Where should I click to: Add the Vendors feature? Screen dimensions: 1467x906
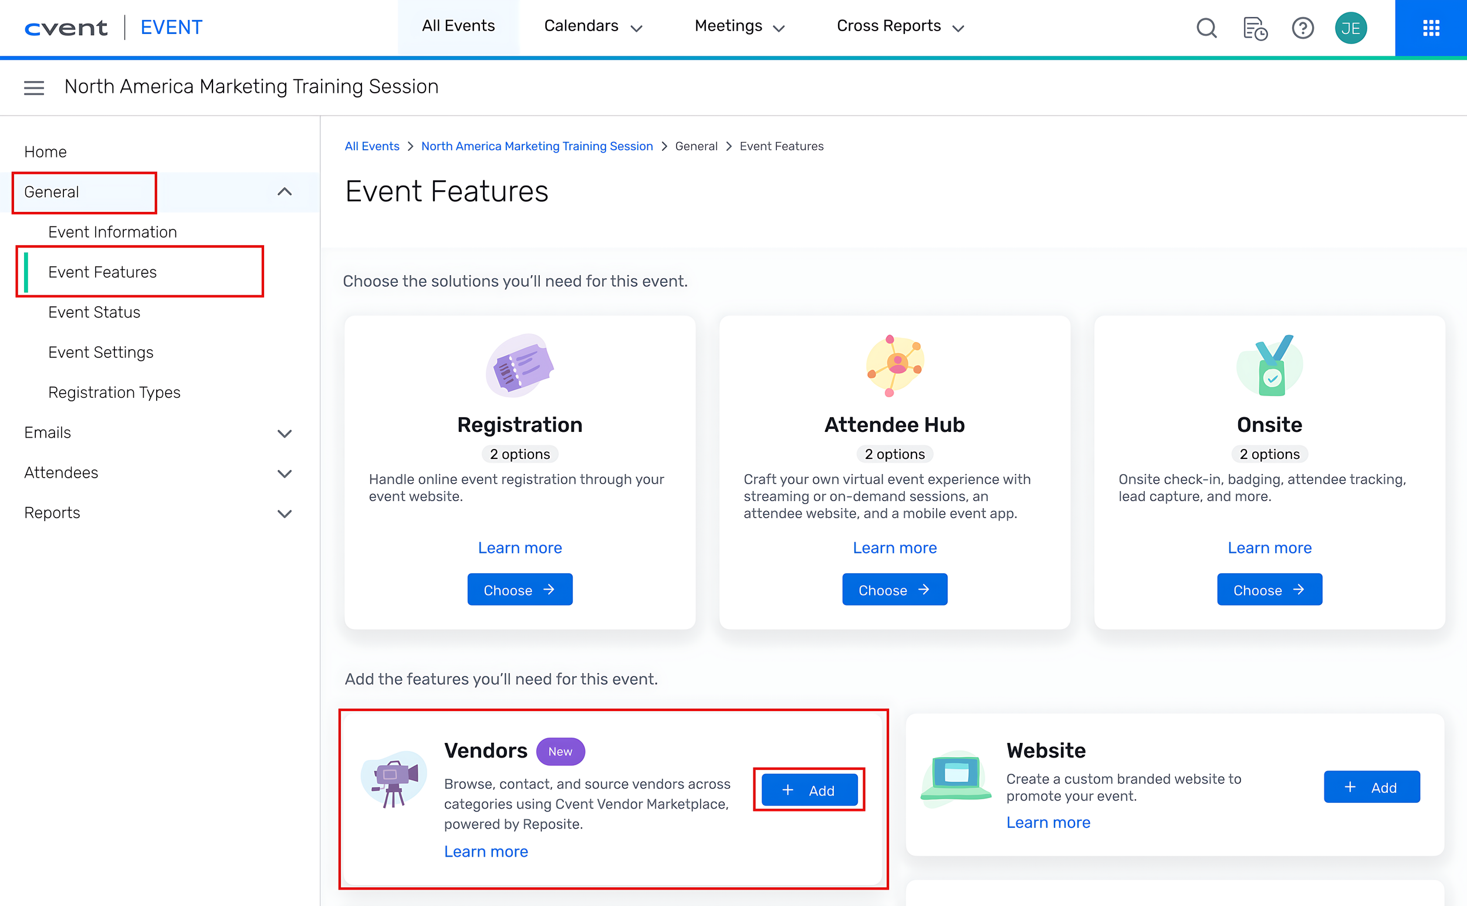click(809, 790)
